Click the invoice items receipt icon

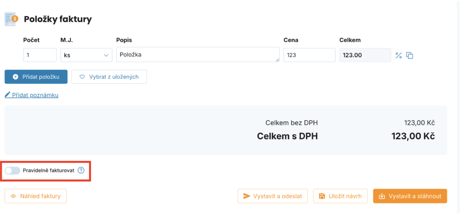click(11, 19)
